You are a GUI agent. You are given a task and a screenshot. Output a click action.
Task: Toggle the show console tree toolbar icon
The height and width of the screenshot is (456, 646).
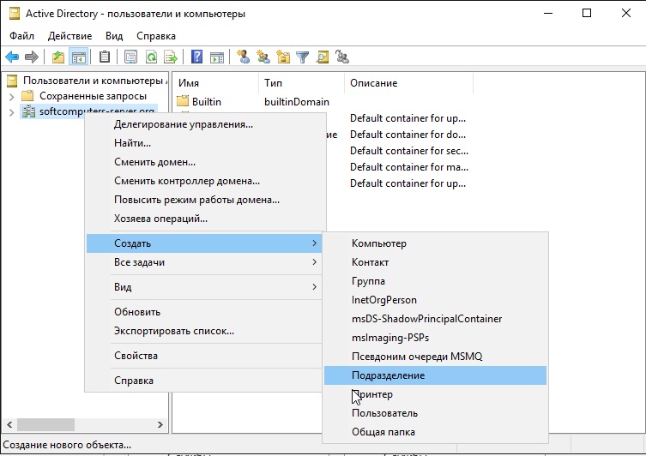pyautogui.click(x=78, y=57)
